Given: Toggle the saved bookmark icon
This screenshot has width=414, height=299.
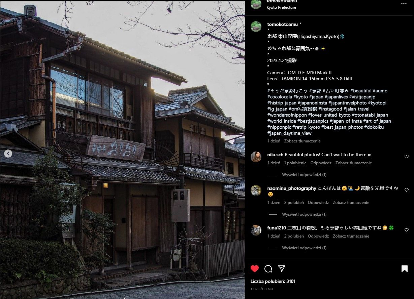Looking at the screenshot, I should [405, 269].
